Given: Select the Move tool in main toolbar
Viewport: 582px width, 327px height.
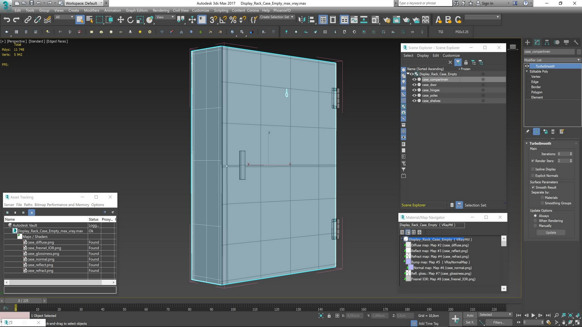Looking at the screenshot, I should (x=121, y=20).
